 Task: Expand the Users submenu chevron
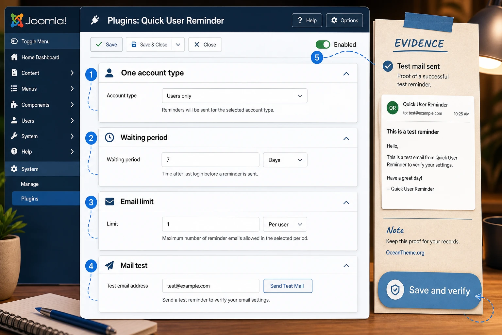(x=72, y=120)
